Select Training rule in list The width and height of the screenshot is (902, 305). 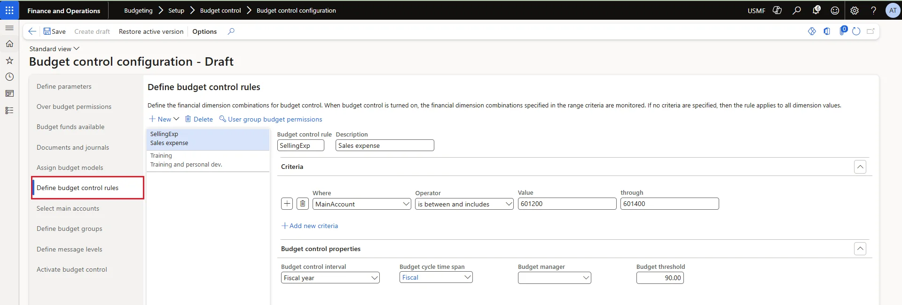[x=208, y=160]
